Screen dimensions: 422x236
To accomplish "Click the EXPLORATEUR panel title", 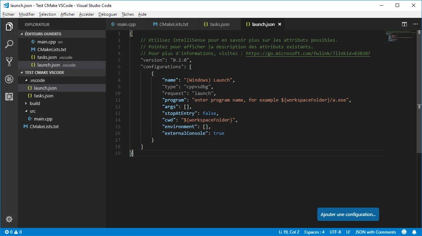I will pyautogui.click(x=37, y=25).
